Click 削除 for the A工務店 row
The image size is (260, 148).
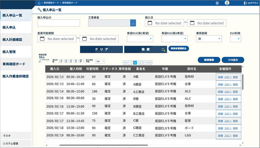coord(235,92)
